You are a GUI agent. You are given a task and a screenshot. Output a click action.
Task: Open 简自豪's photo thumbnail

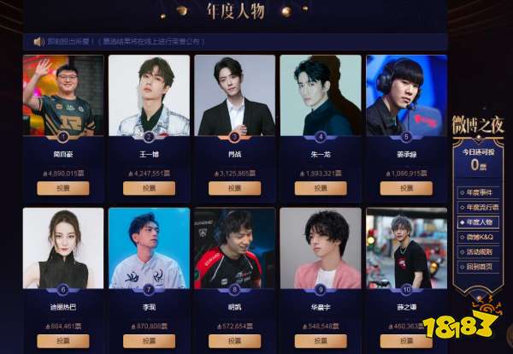tap(63, 96)
